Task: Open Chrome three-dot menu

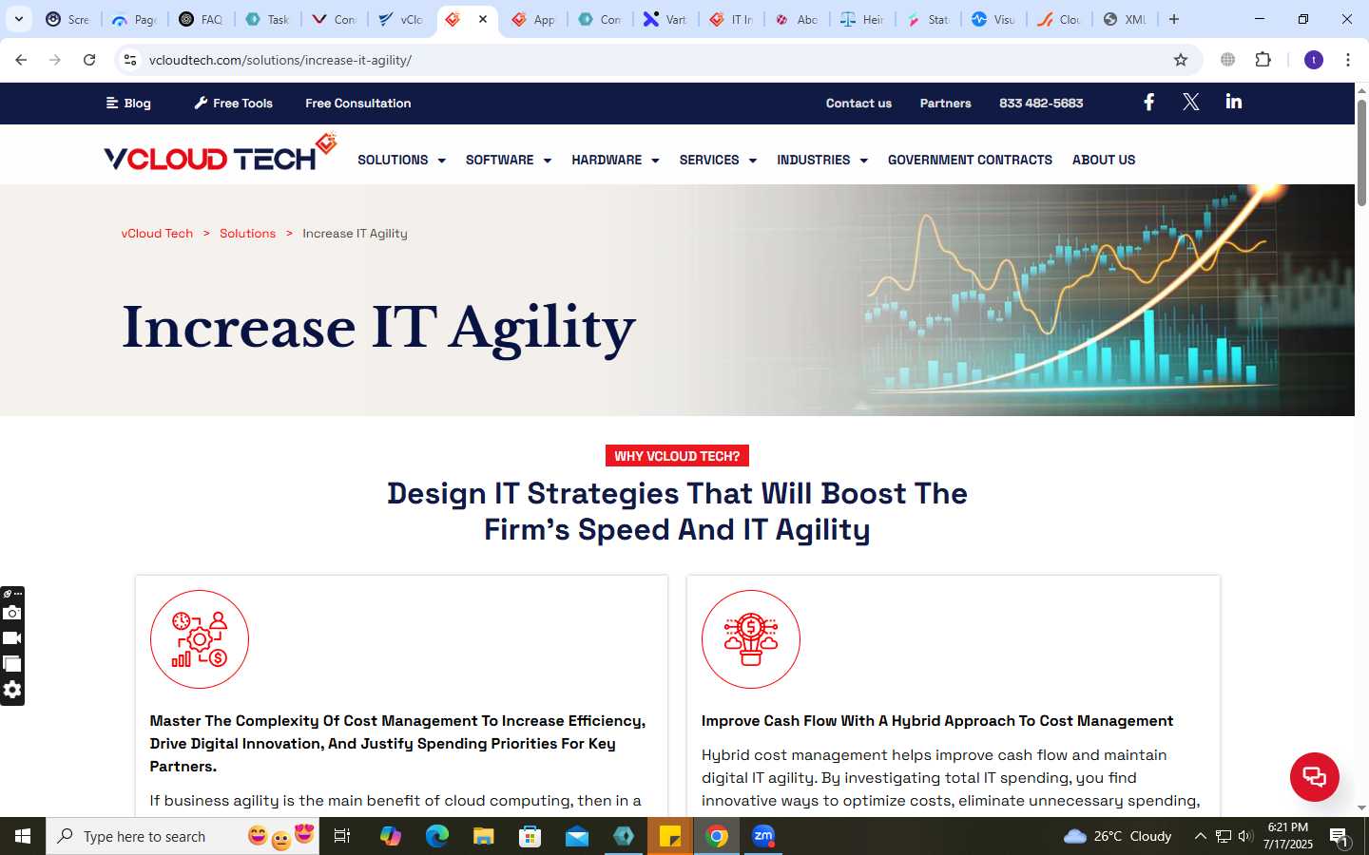Action: [1347, 60]
